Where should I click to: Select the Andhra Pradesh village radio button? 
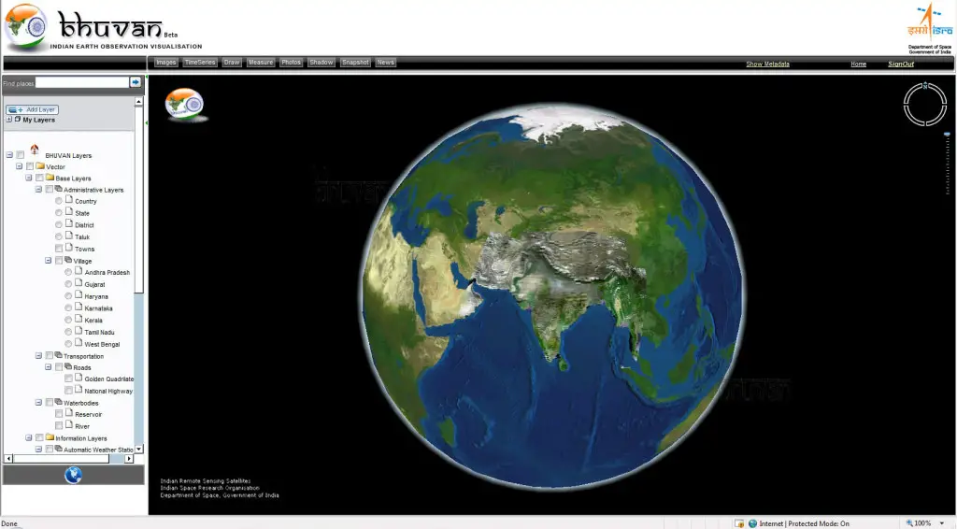pyautogui.click(x=68, y=272)
